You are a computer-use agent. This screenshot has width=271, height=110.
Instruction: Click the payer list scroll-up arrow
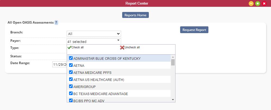click(x=173, y=57)
